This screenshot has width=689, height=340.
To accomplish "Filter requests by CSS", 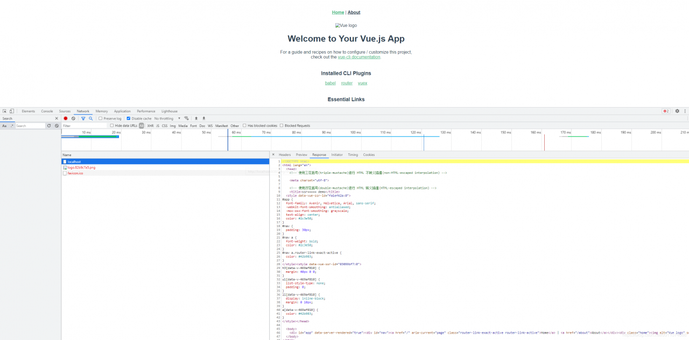I will tap(165, 125).
